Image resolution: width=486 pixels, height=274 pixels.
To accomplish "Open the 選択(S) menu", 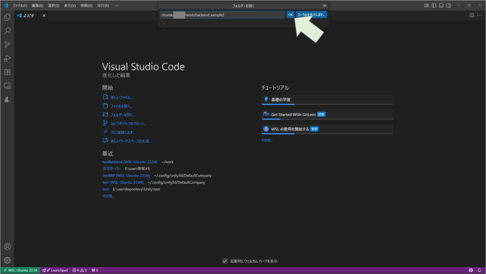I will (x=54, y=6).
